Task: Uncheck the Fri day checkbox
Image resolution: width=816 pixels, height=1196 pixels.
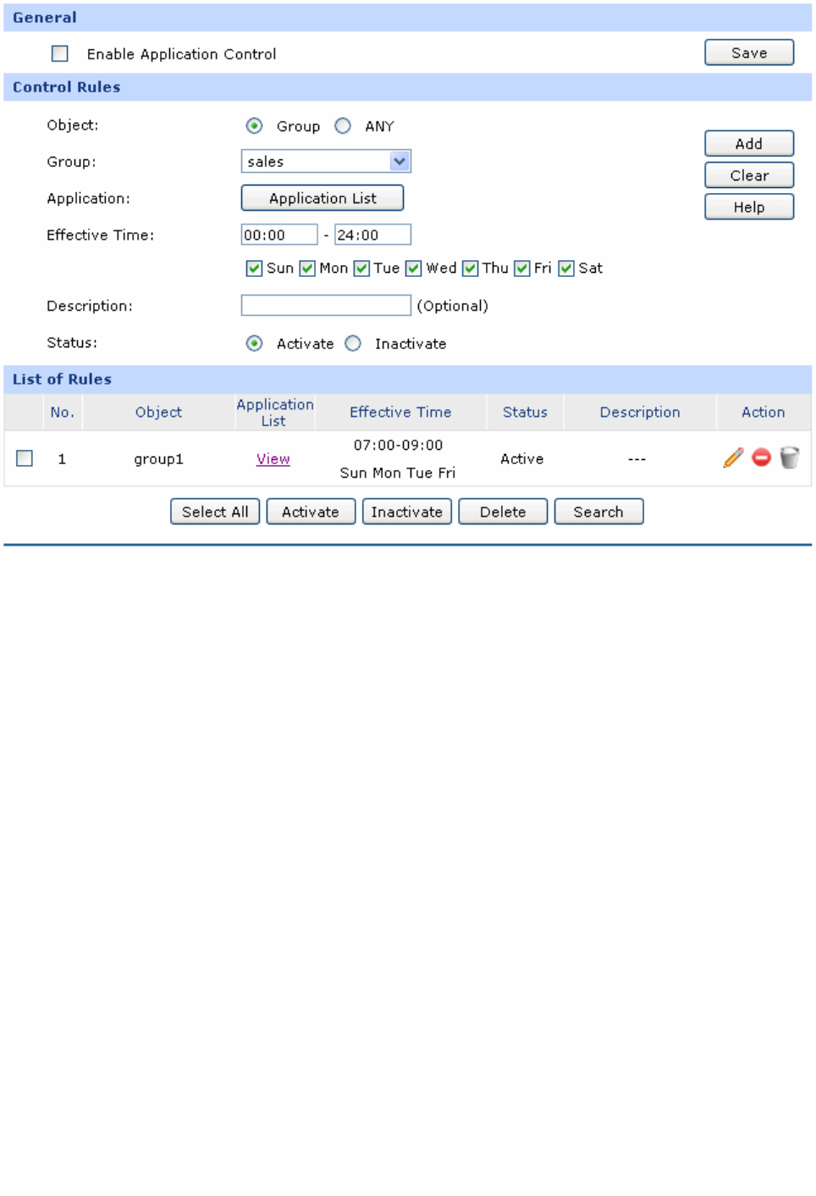Action: 521,269
